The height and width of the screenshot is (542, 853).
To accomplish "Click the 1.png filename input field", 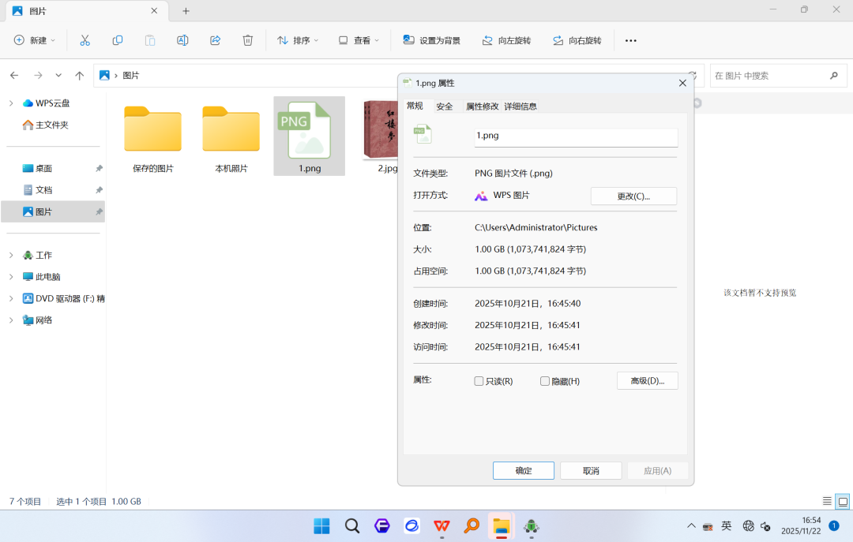I will [576, 136].
